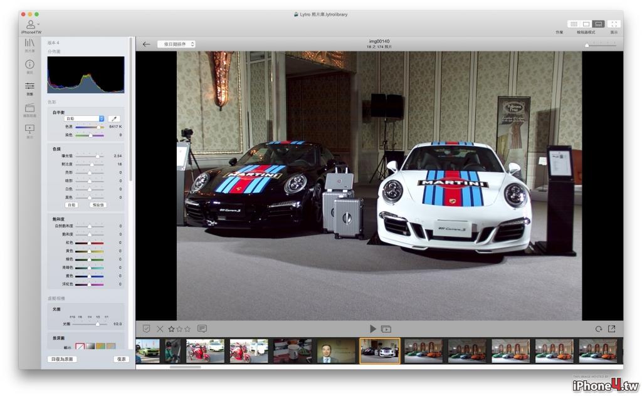Click the tone reset defaults button

click(98, 205)
